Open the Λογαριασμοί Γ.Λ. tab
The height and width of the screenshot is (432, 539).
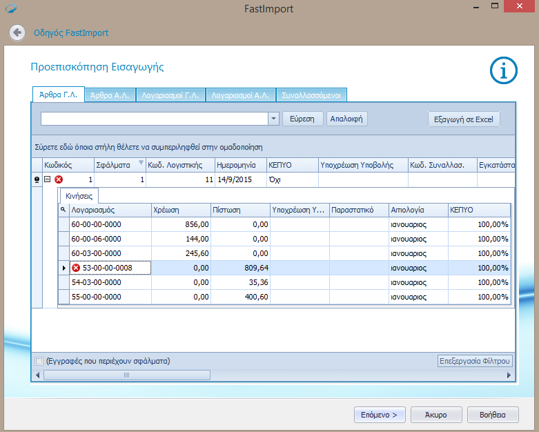tap(170, 95)
